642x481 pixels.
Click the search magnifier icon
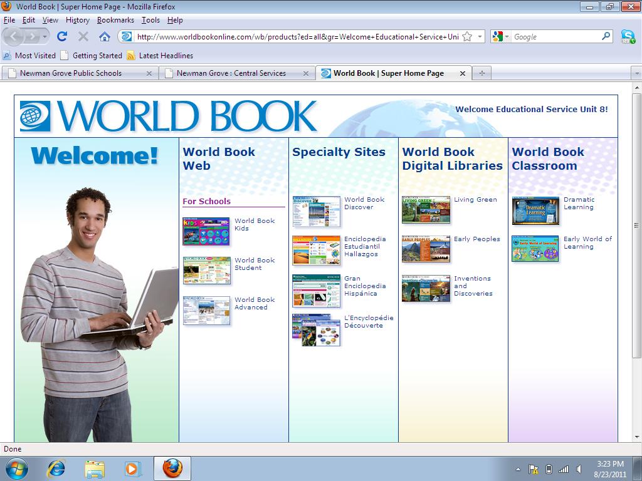tap(606, 36)
